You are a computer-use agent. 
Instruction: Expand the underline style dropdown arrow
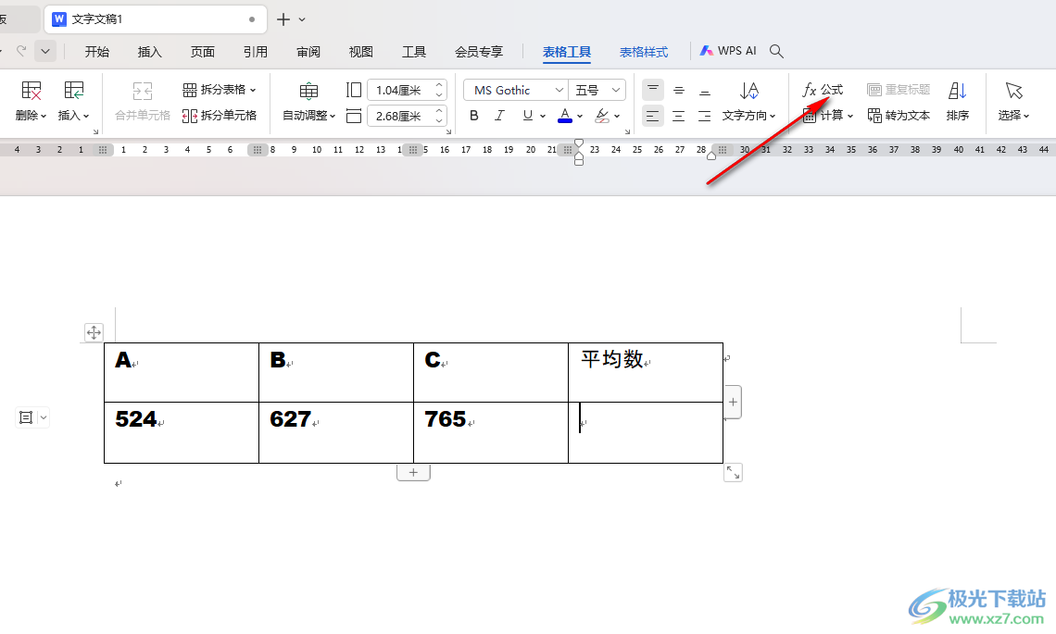(543, 117)
